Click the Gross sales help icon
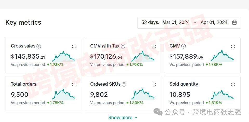The width and height of the screenshot is (249, 122). click(x=39, y=46)
